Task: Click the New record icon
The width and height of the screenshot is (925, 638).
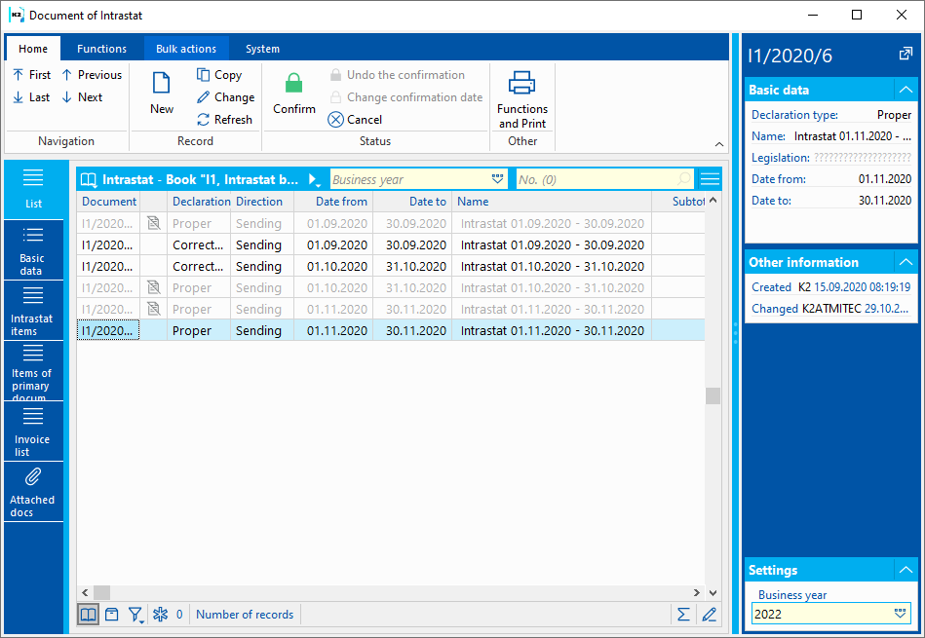Action: 161,93
